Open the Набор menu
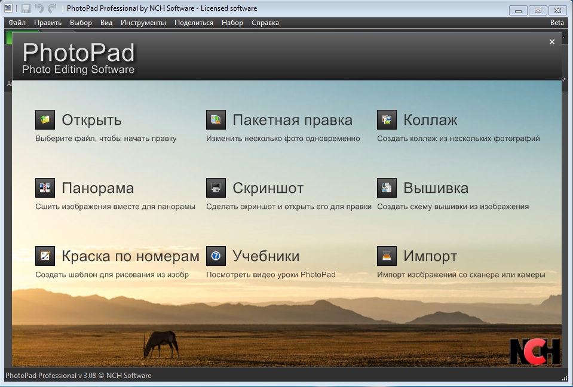The height and width of the screenshot is (387, 573). pos(232,23)
